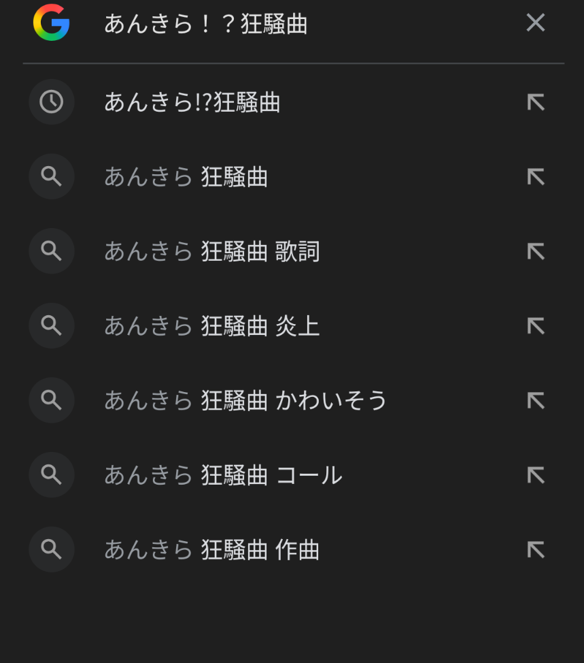Viewport: 584px width, 663px height.
Task: Open the コール suggestion
Action: [x=223, y=475]
